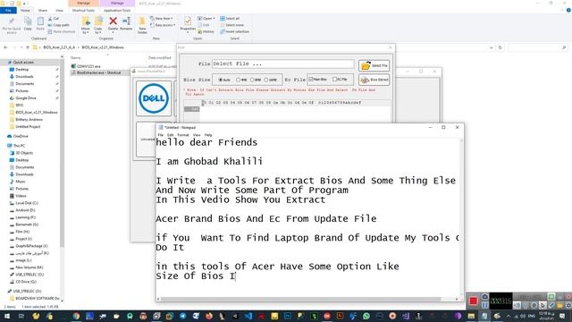Open the Notepad File menu
The image size is (572, 322).
click(x=161, y=135)
